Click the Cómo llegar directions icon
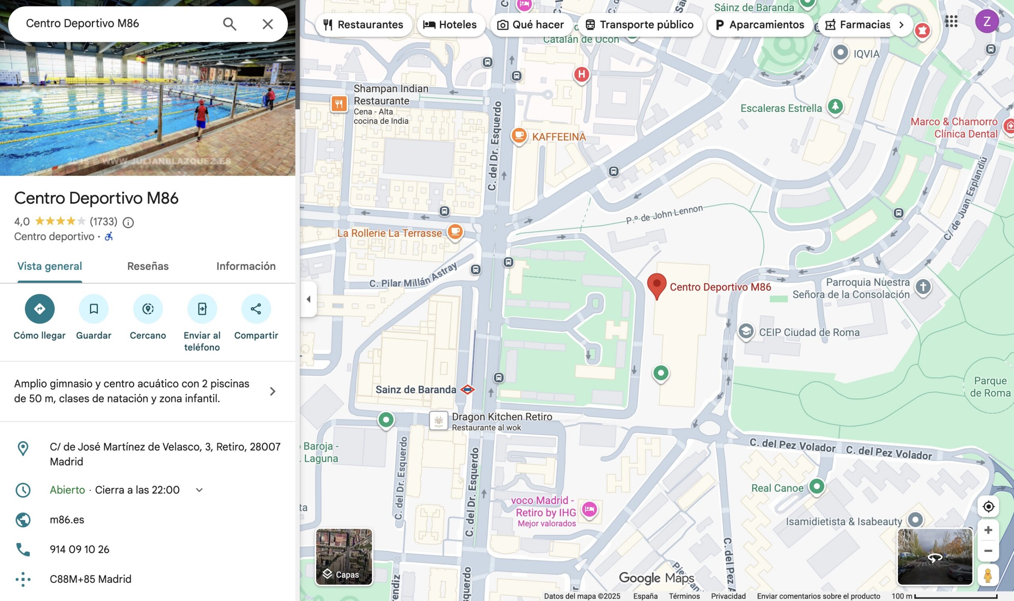The image size is (1014, 601). (x=39, y=309)
